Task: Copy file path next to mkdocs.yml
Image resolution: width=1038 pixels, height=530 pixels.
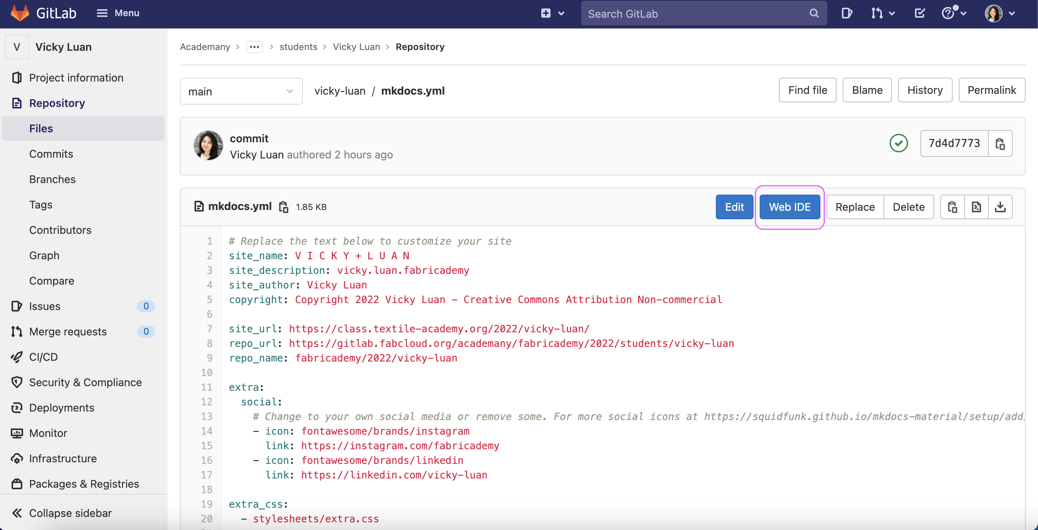Action: click(284, 207)
